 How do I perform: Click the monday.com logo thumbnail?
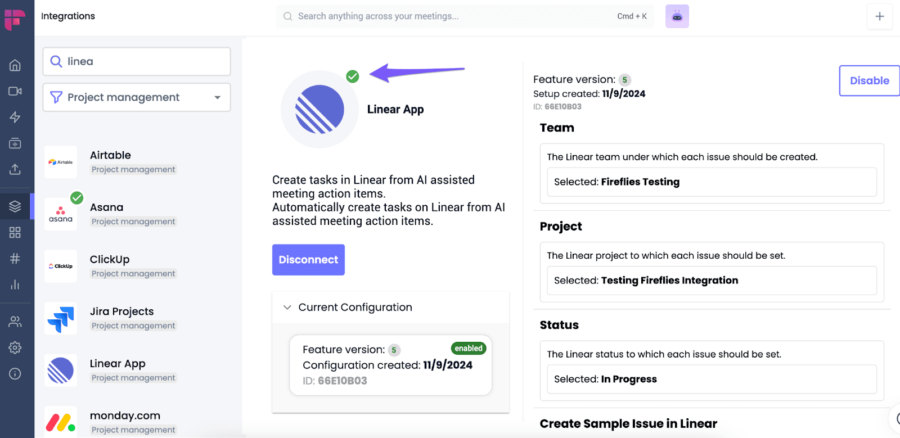61,422
